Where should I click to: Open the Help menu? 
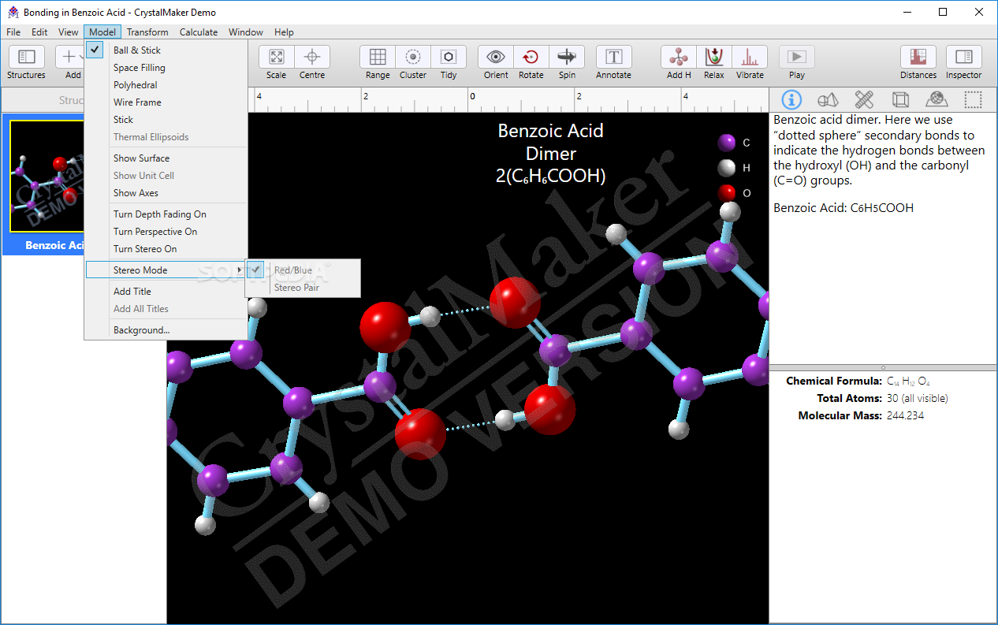[x=284, y=32]
